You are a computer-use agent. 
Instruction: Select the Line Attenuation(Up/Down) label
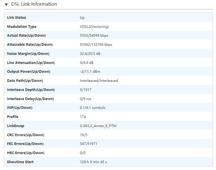click(31, 63)
